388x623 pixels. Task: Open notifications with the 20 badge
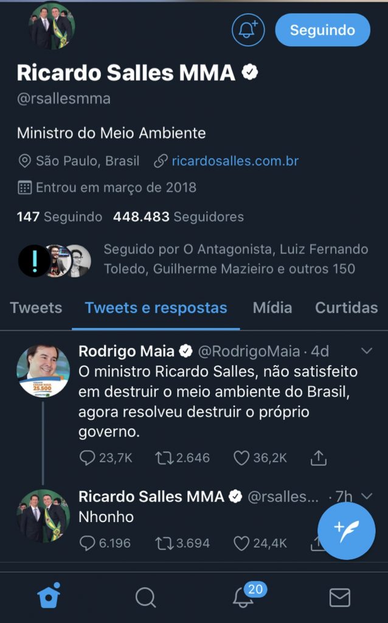click(243, 597)
